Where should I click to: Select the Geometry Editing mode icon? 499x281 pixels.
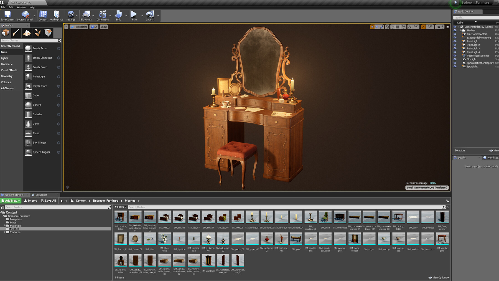click(48, 33)
